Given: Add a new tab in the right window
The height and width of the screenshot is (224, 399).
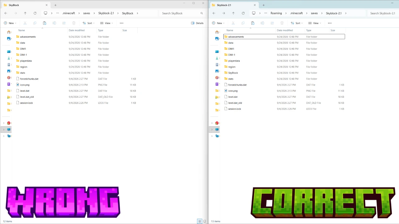Looking at the screenshot, I should [263, 5].
